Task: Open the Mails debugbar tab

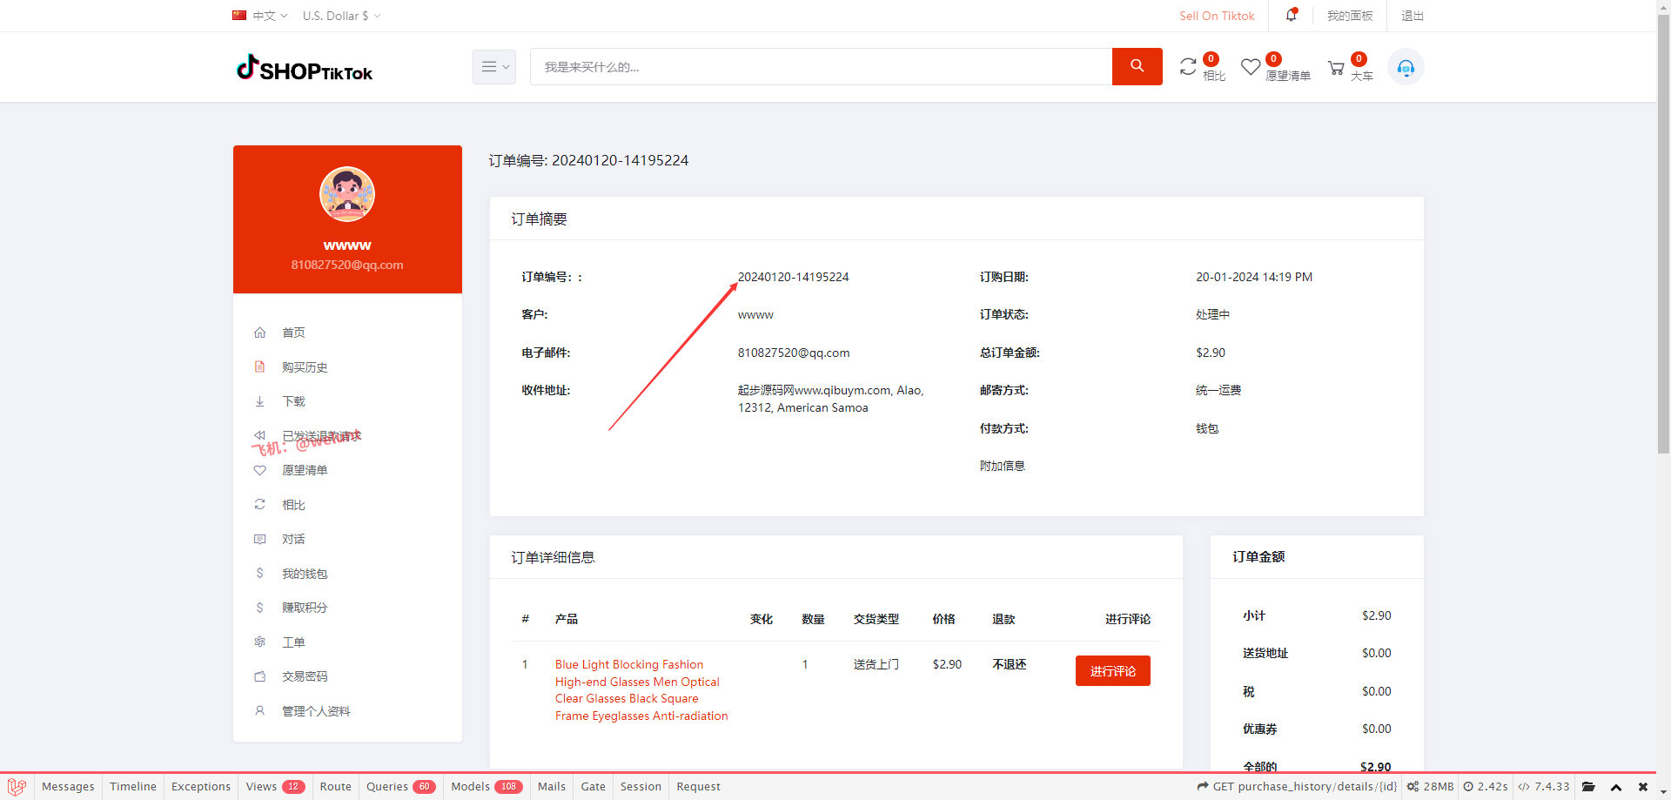Action: click(x=552, y=786)
